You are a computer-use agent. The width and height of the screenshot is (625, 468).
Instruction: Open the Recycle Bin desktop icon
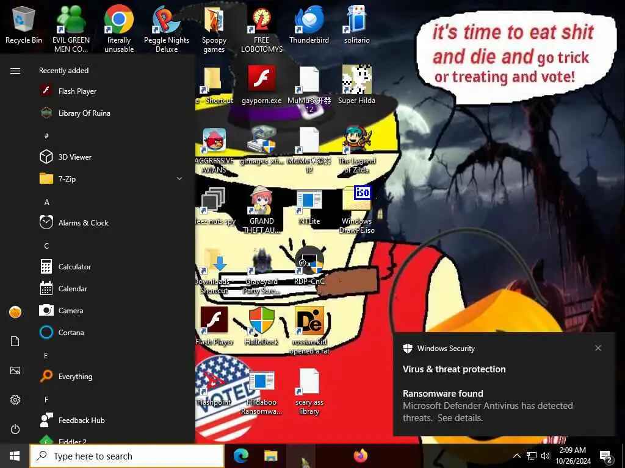tap(24, 25)
